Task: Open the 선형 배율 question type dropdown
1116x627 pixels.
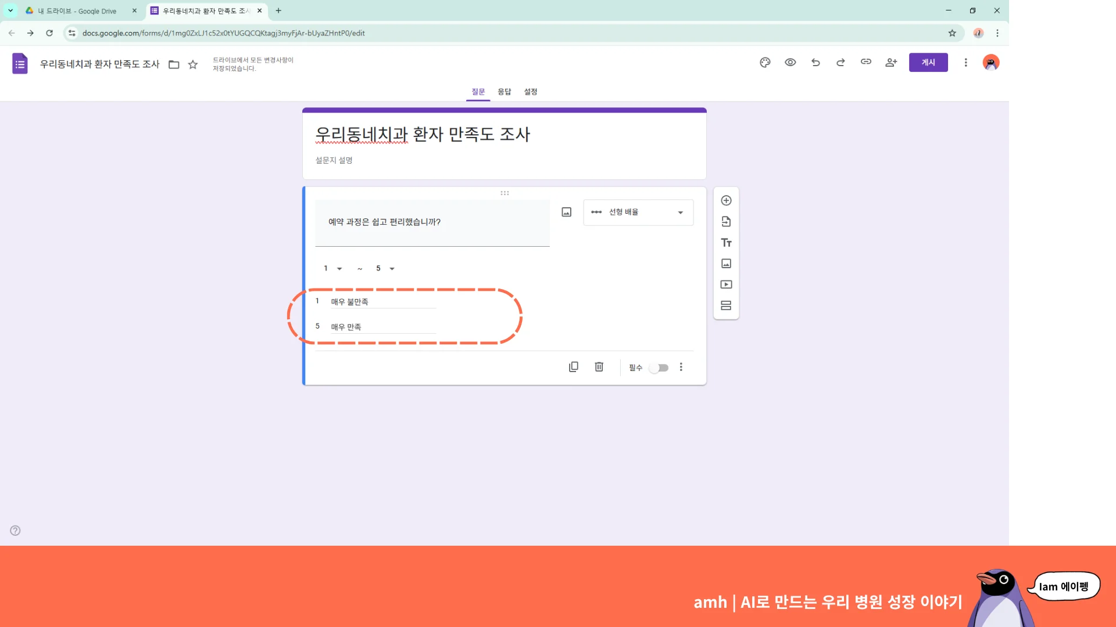Action: coord(638,212)
